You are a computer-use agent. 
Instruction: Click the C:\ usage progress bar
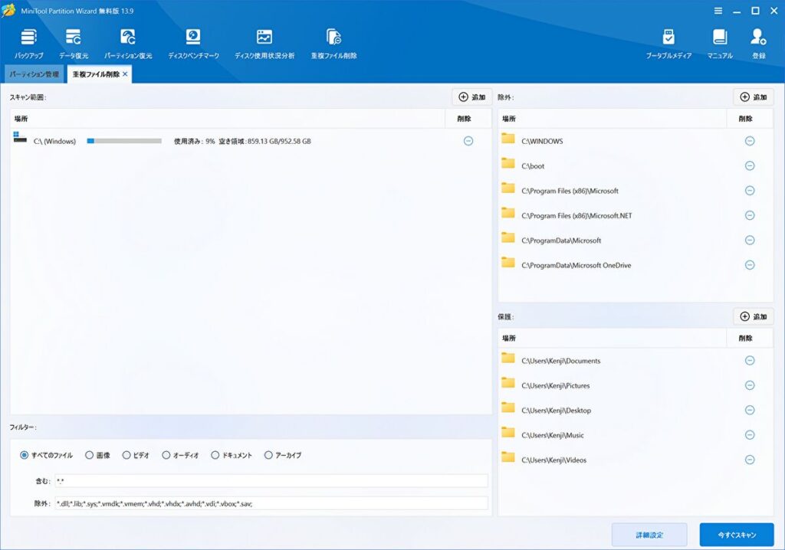click(124, 141)
